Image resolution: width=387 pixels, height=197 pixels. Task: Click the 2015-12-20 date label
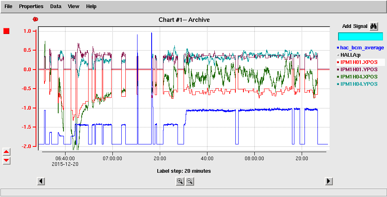65,164
